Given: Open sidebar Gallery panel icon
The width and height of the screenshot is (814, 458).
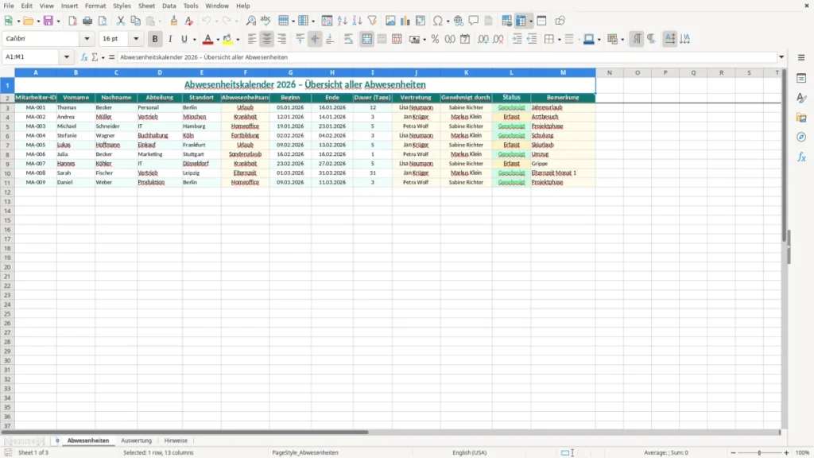Looking at the screenshot, I should (801, 118).
